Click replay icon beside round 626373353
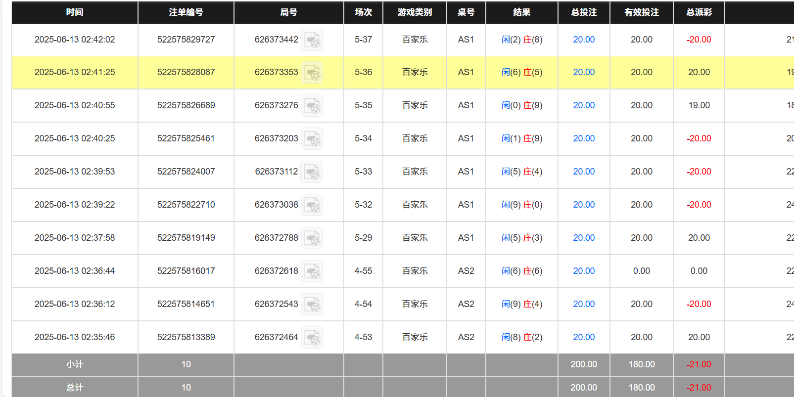The width and height of the screenshot is (794, 397). pyautogui.click(x=312, y=73)
